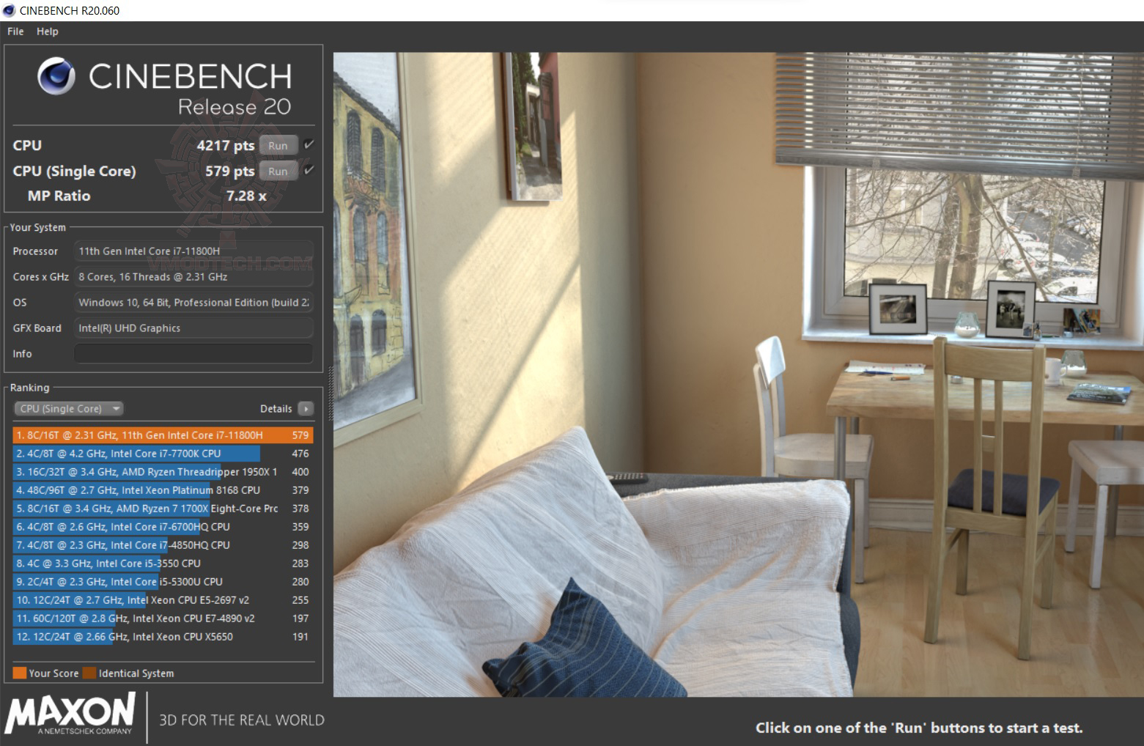Click the brown Identical System legend swatch
The width and height of the screenshot is (1144, 746).
[x=89, y=673]
